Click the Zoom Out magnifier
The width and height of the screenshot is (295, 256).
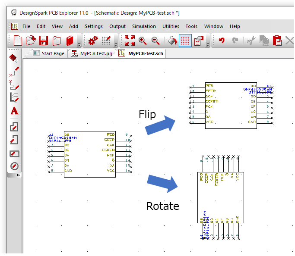(x=155, y=41)
